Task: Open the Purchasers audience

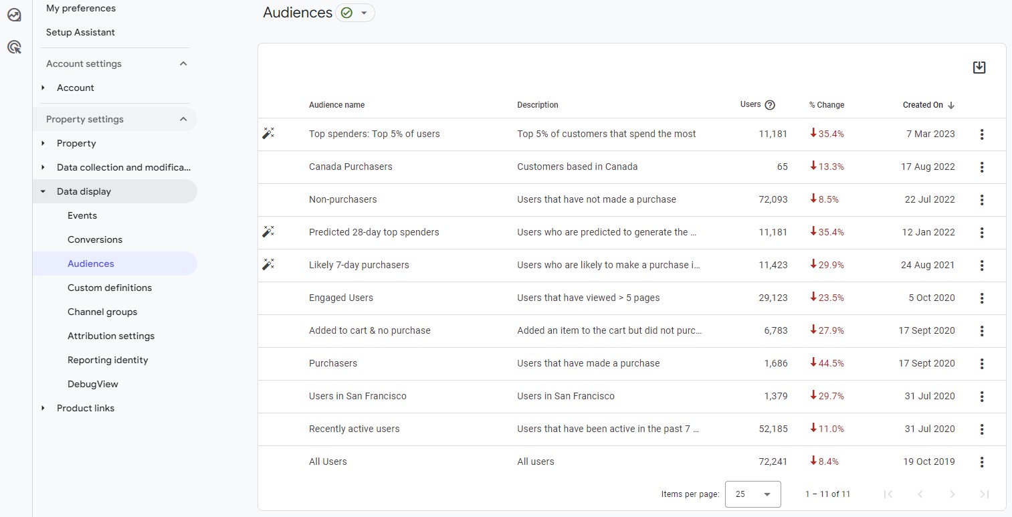Action: point(333,363)
